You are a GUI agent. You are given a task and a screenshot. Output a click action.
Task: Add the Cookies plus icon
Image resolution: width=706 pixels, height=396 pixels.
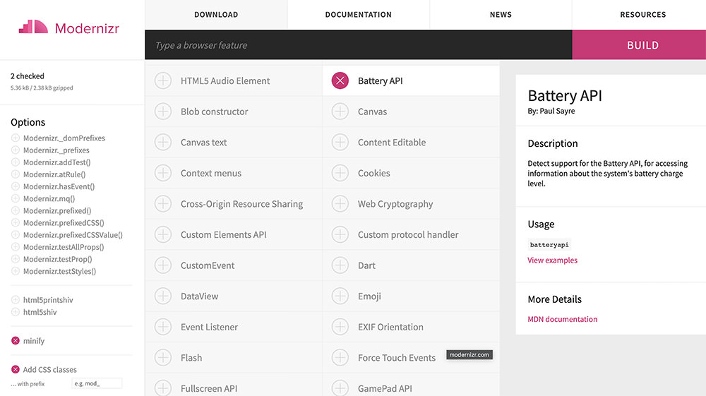340,173
